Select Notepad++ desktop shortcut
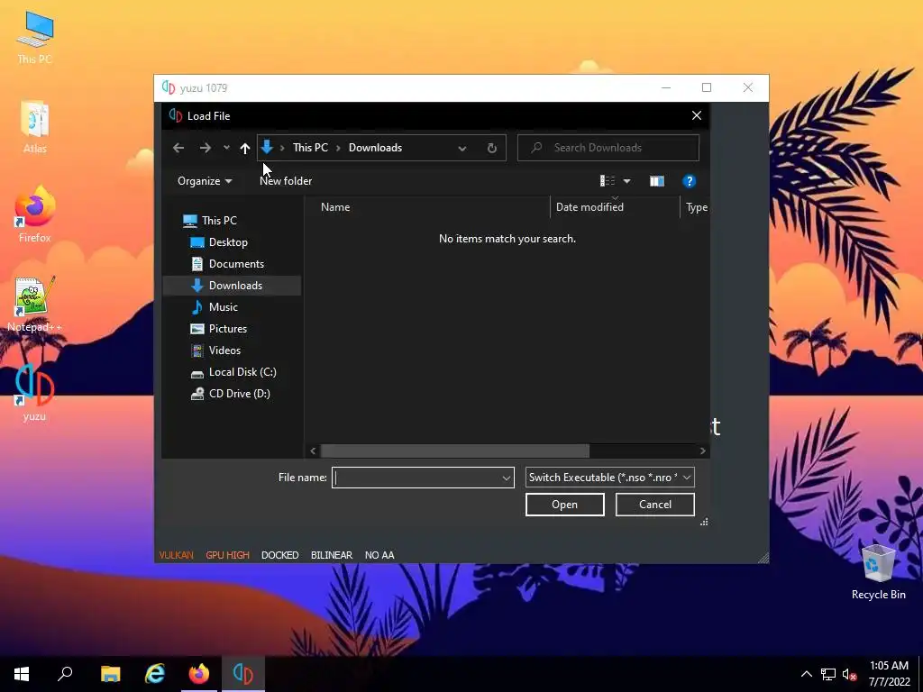This screenshot has height=692, width=923. pyautogui.click(x=34, y=305)
